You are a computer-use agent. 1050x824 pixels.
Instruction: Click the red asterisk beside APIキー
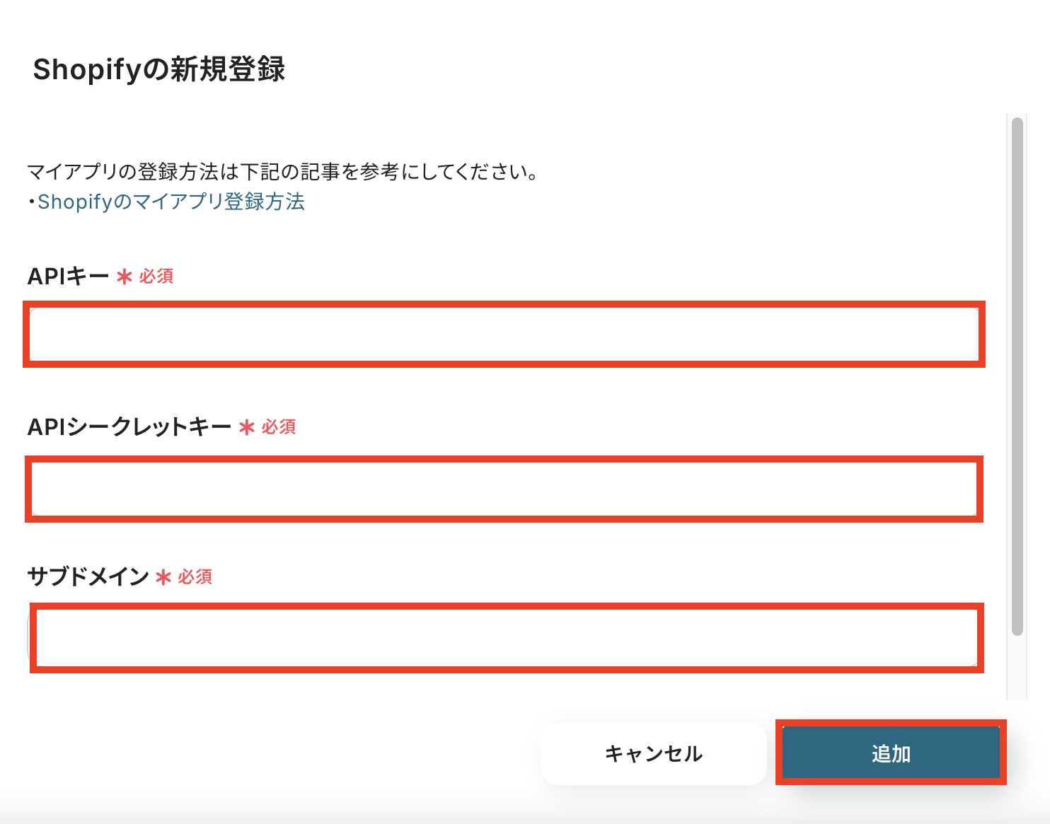125,277
